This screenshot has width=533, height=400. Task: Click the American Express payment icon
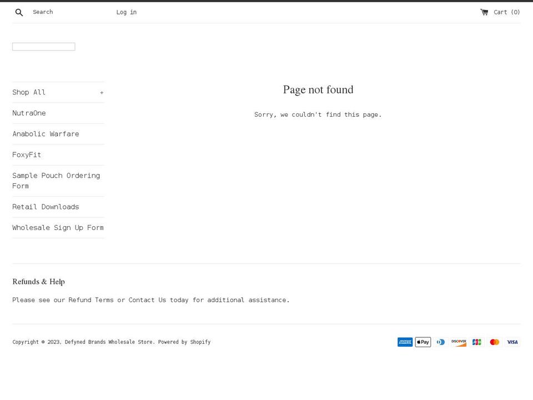point(405,342)
